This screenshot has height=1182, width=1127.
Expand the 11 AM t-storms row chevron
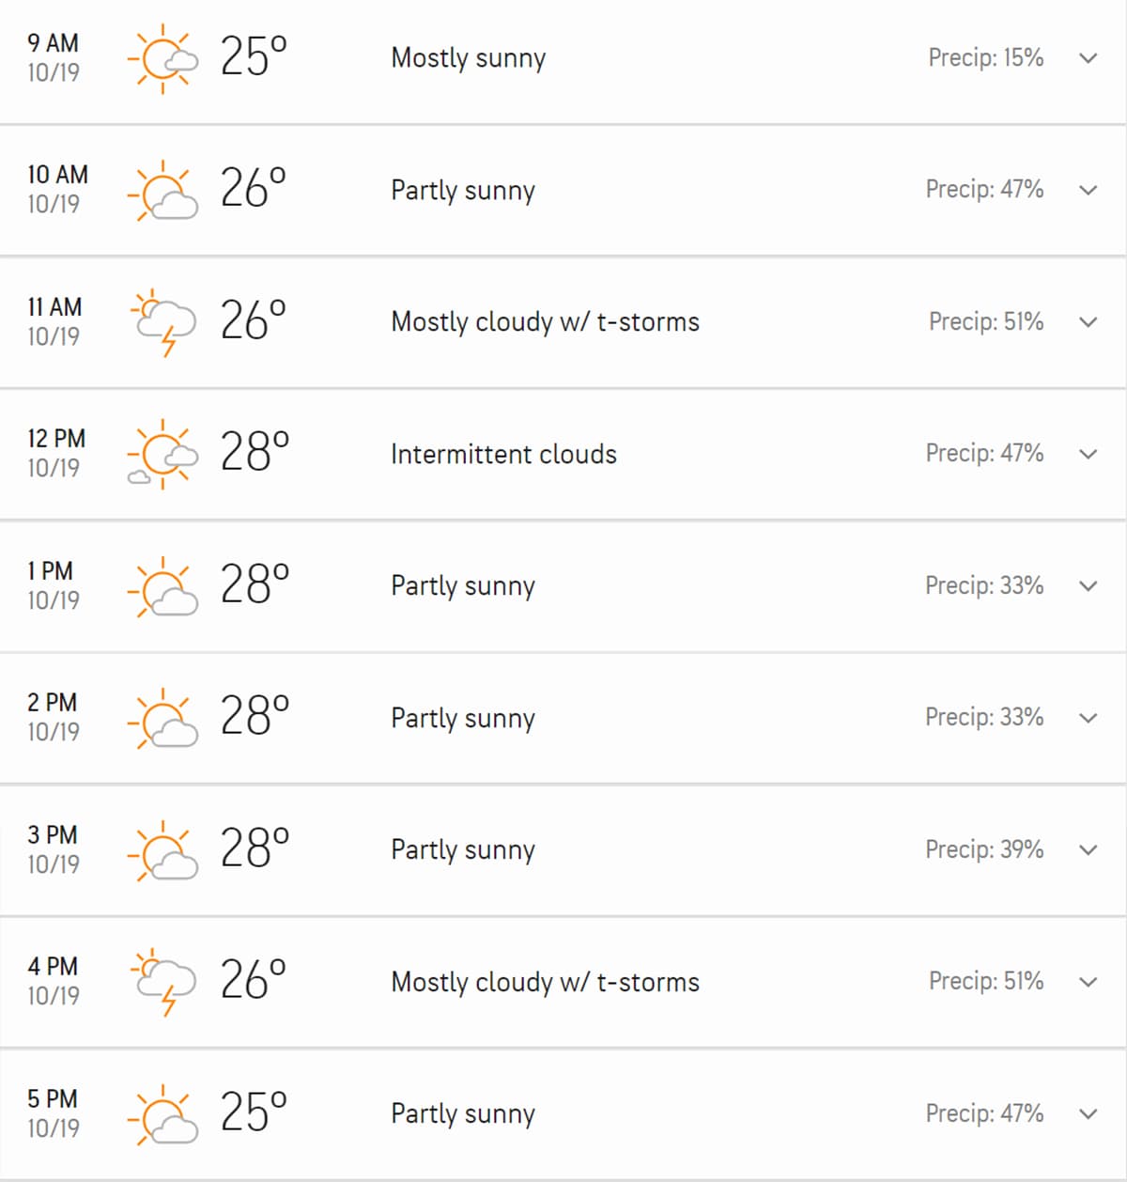[x=1088, y=322]
